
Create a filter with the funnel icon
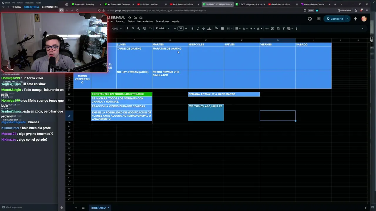(x=283, y=28)
